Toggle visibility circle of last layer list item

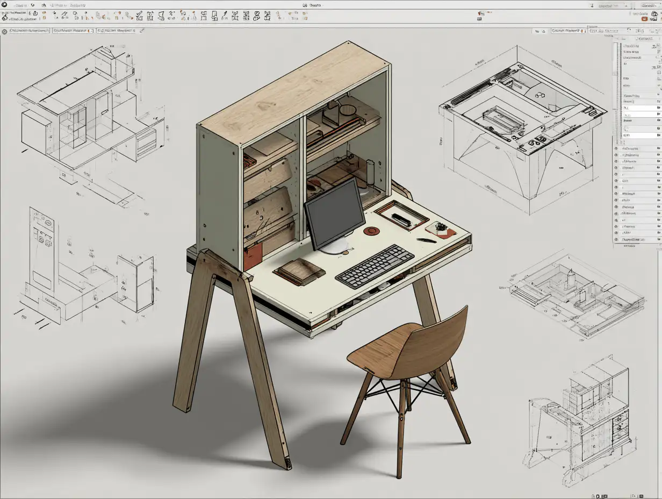pyautogui.click(x=617, y=240)
